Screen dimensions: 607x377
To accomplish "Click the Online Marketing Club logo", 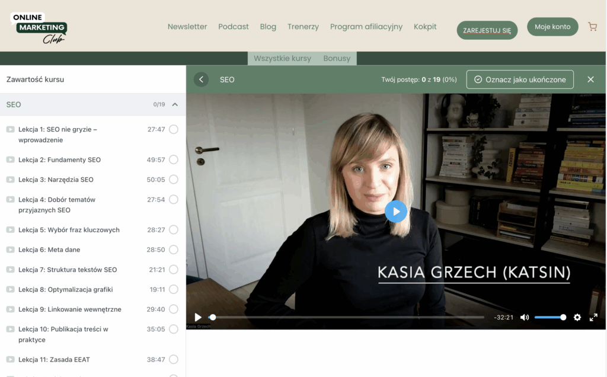I will click(39, 27).
